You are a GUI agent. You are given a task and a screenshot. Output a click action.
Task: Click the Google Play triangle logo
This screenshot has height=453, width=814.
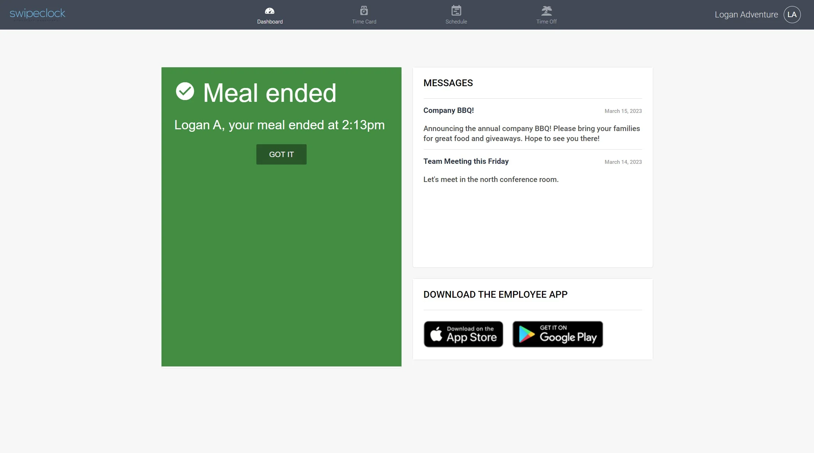(526, 334)
